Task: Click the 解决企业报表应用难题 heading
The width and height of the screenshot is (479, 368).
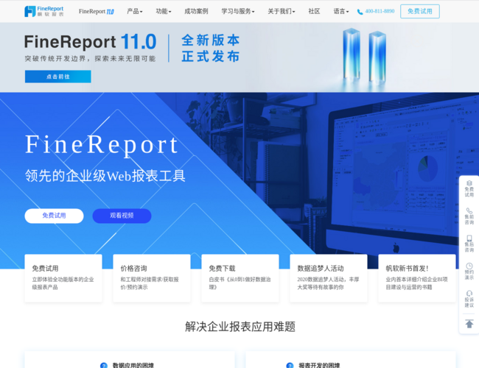Action: click(x=240, y=327)
